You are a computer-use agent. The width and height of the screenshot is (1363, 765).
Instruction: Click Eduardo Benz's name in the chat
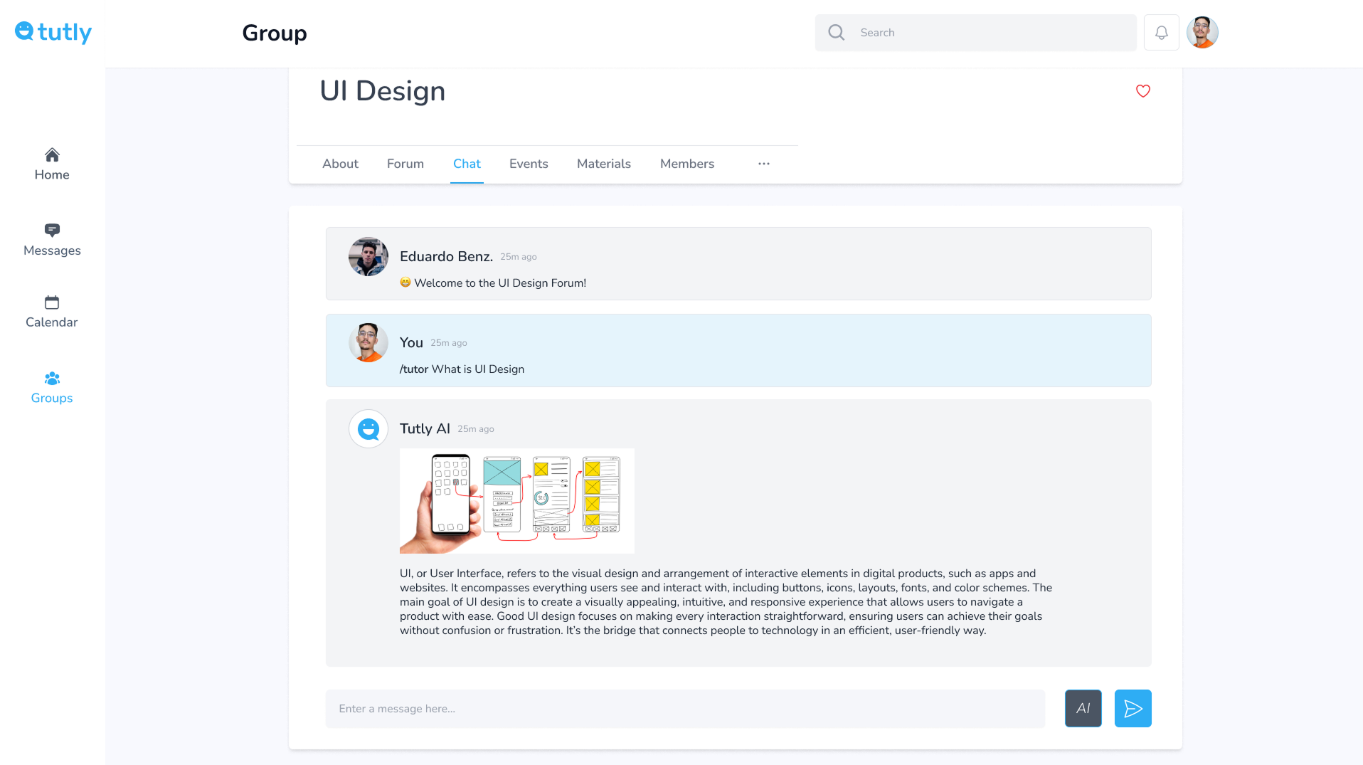[446, 256]
